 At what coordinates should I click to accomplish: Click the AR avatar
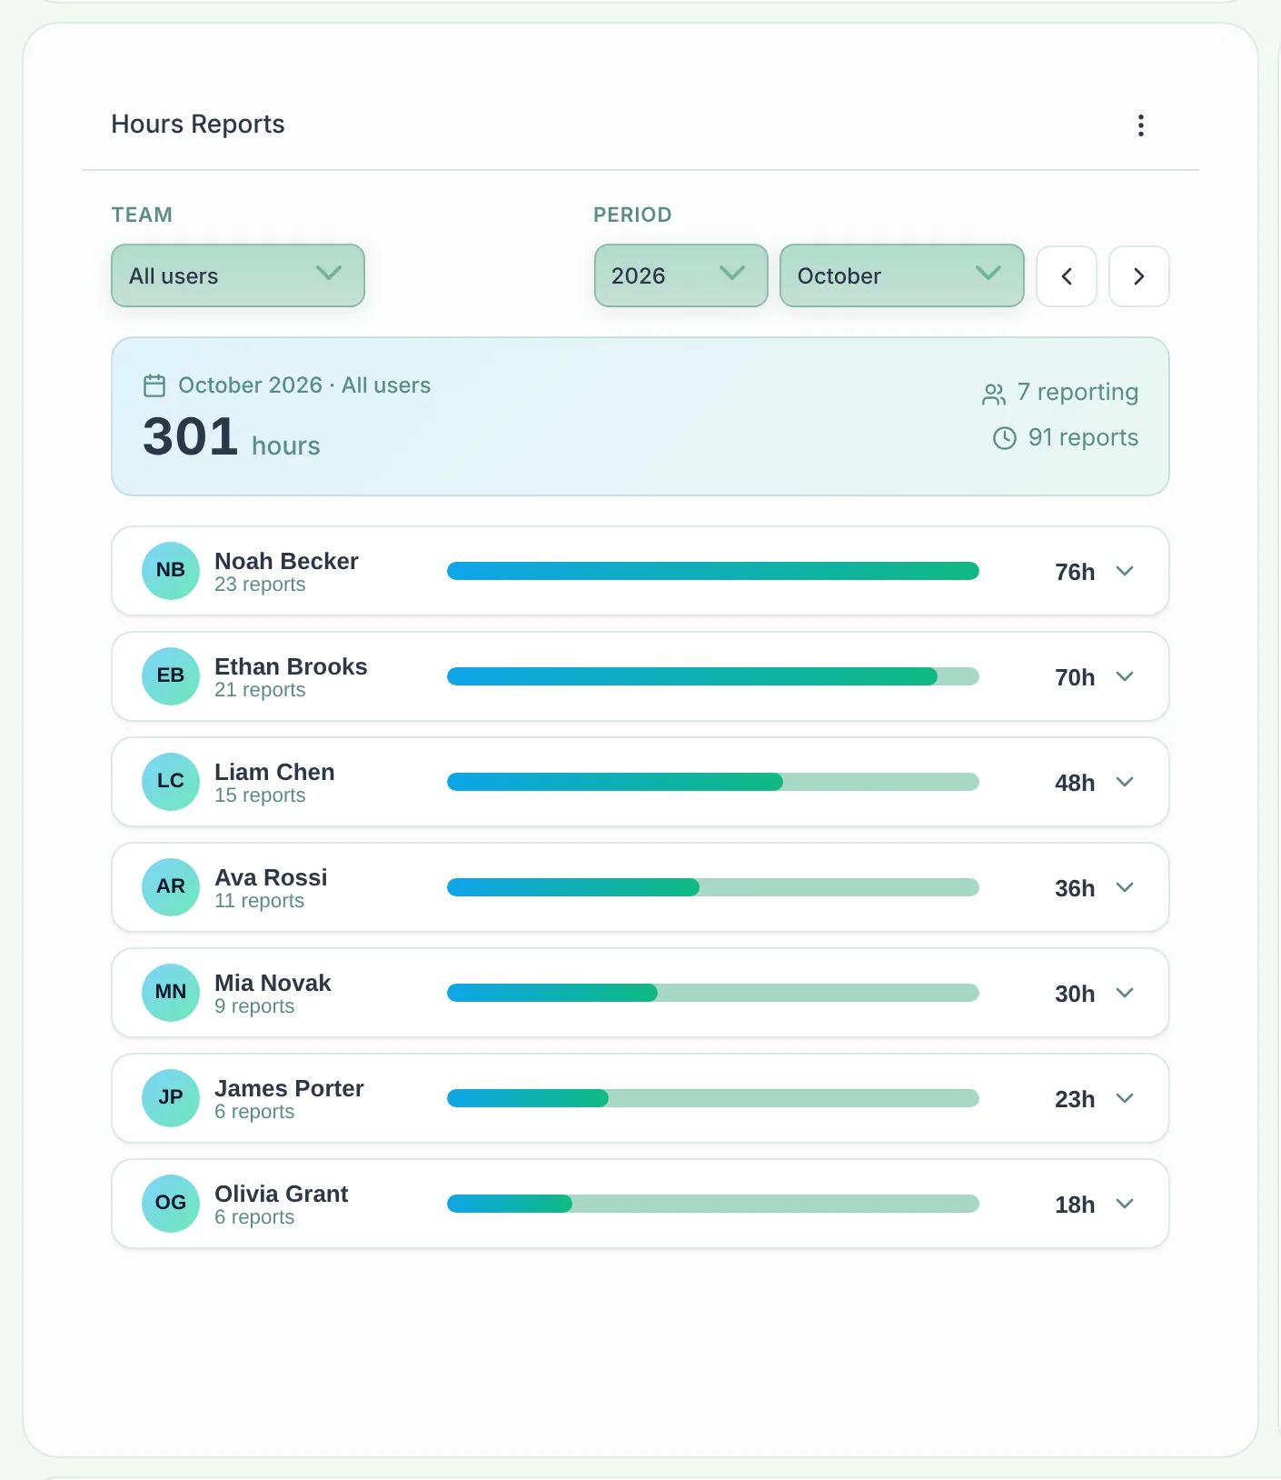171,887
